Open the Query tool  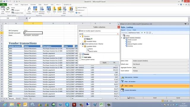(49, 10)
